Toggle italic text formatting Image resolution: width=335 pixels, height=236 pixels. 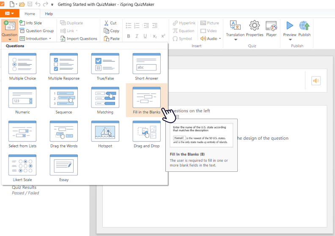coord(137,36)
